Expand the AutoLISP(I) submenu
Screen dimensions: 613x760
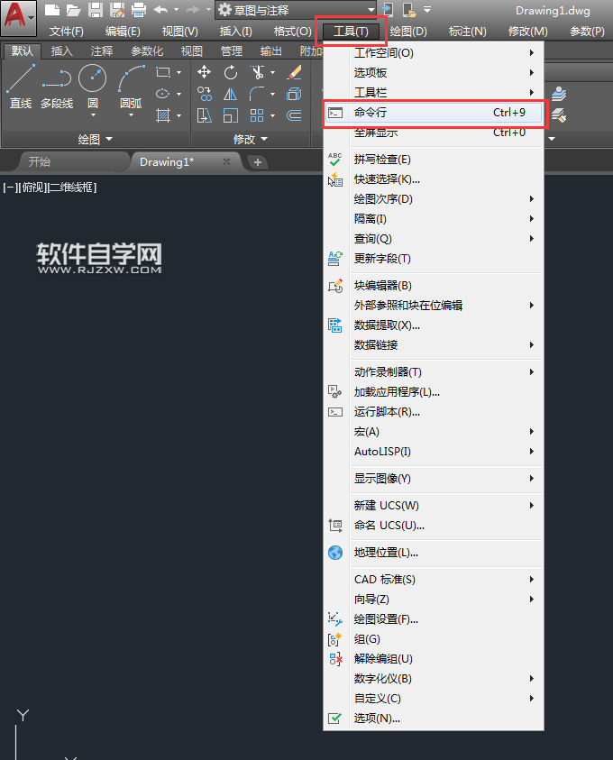point(434,452)
